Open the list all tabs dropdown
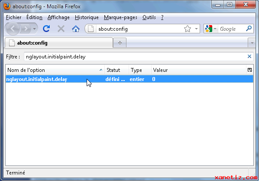259x181 pixels. [252, 43]
